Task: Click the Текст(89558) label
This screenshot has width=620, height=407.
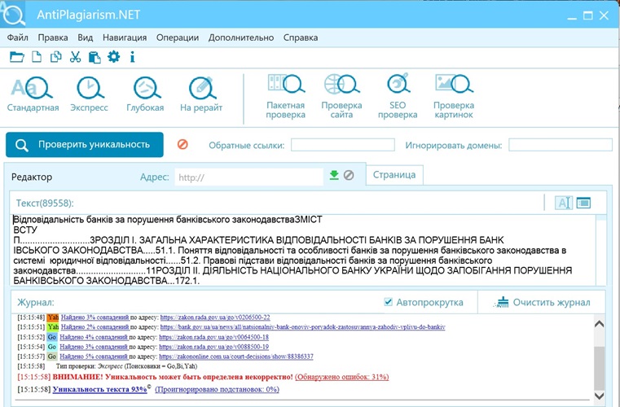Action: click(x=45, y=203)
